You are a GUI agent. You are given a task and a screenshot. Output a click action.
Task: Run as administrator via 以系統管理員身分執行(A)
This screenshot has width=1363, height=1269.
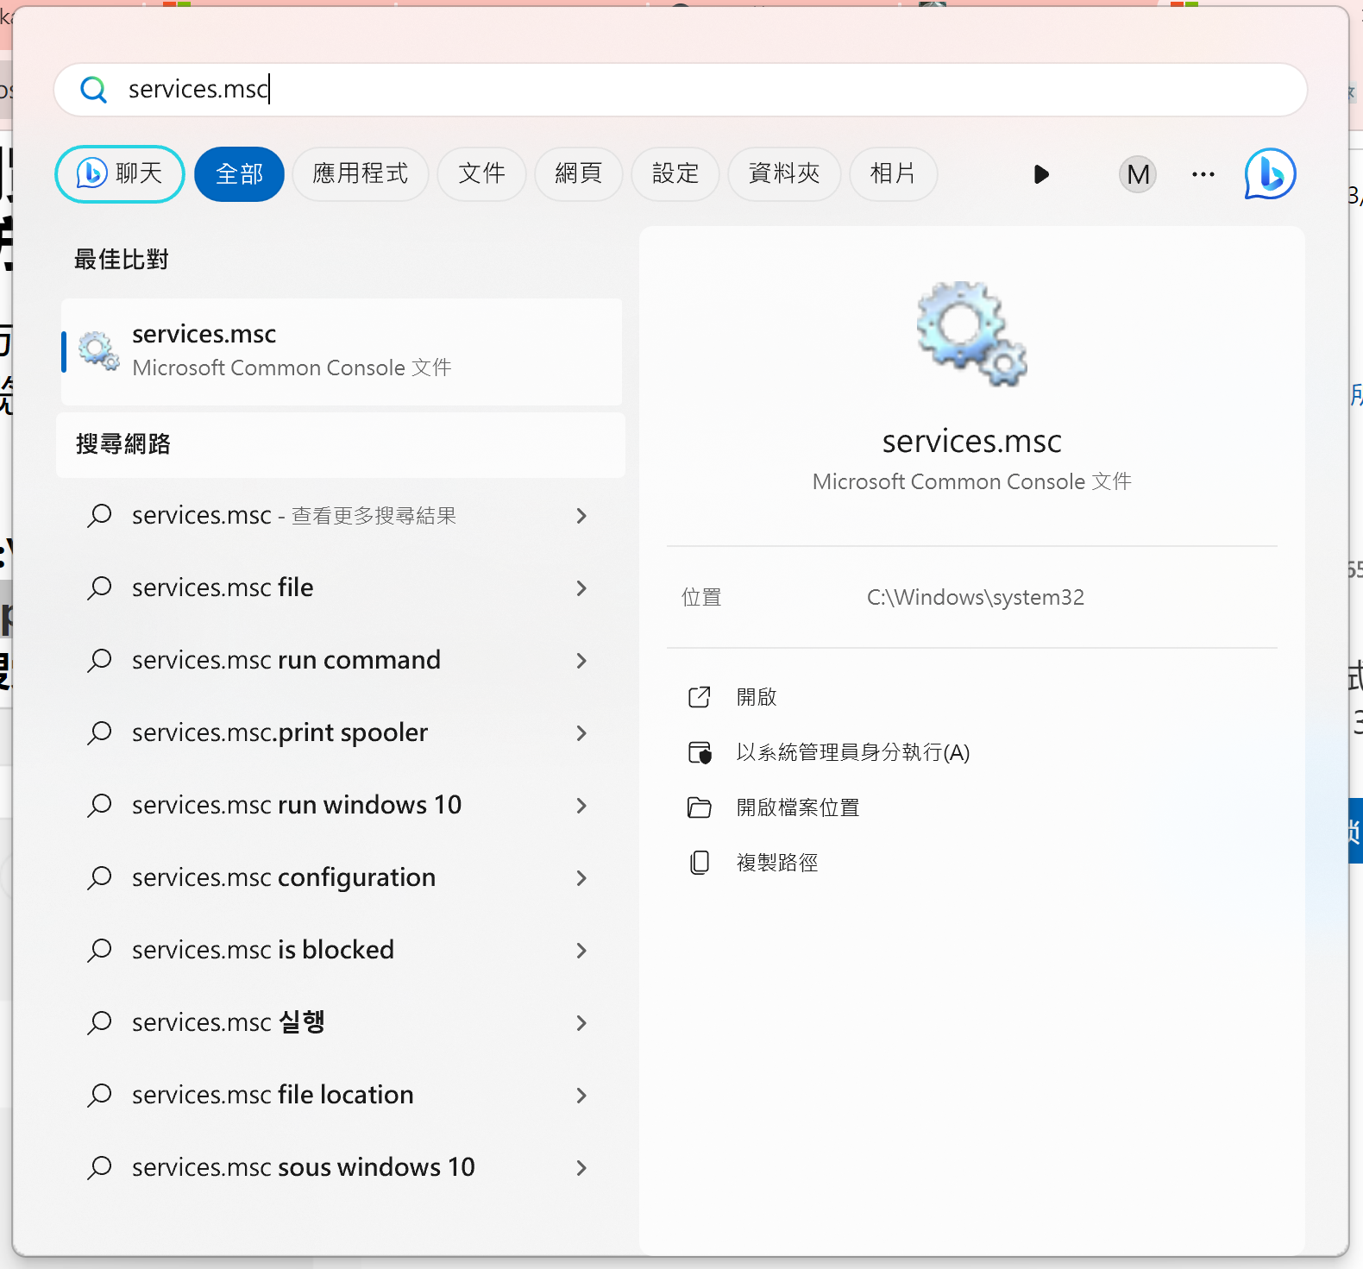click(x=853, y=752)
